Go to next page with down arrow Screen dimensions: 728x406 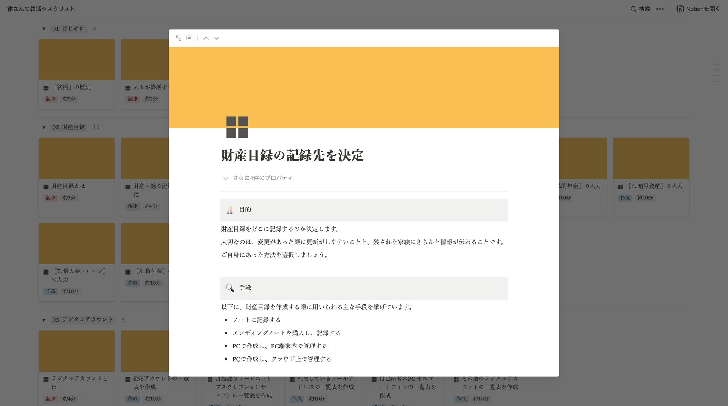(217, 38)
